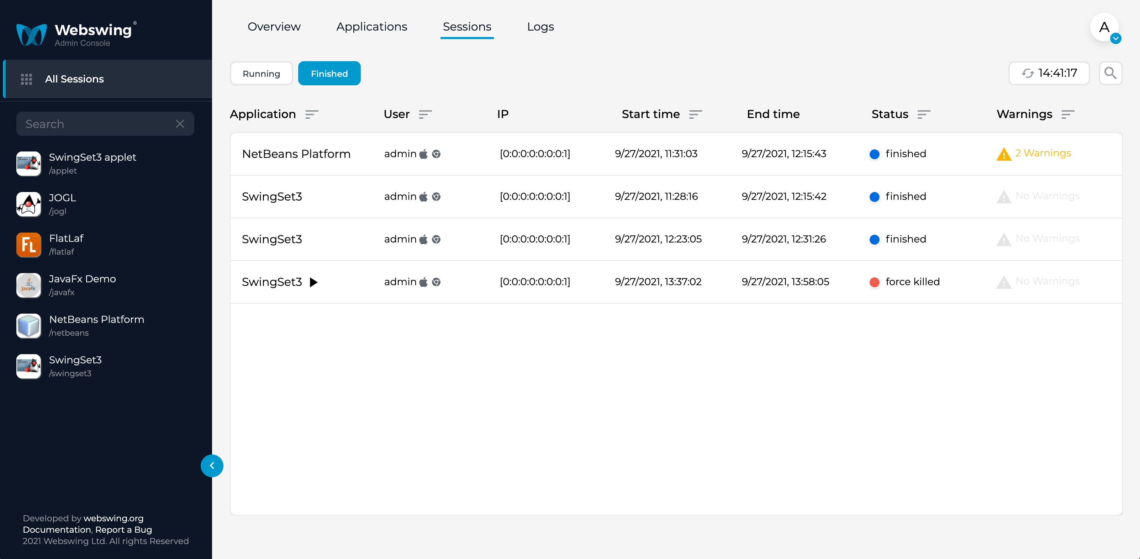Clear the sidebar search with the X icon

[180, 124]
